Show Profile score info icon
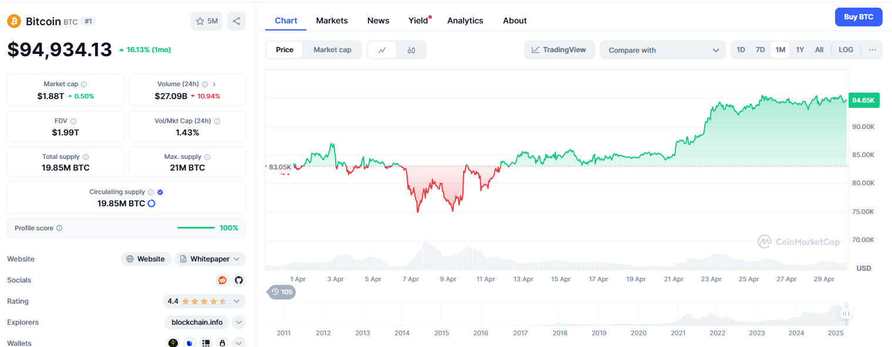The height and width of the screenshot is (347, 892). 59,228
